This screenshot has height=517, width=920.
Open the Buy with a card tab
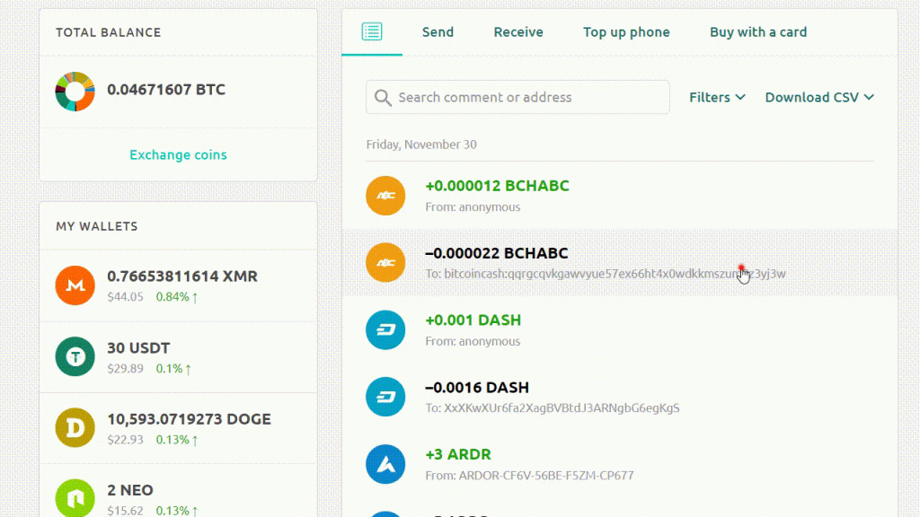tap(758, 32)
